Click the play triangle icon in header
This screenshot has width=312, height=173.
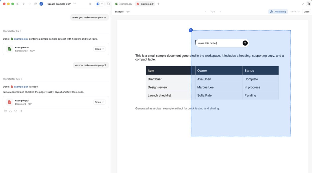(90, 4)
